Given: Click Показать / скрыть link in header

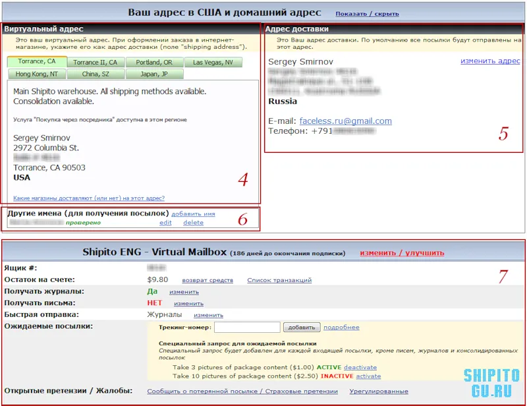Looking at the screenshot, I should tap(367, 14).
